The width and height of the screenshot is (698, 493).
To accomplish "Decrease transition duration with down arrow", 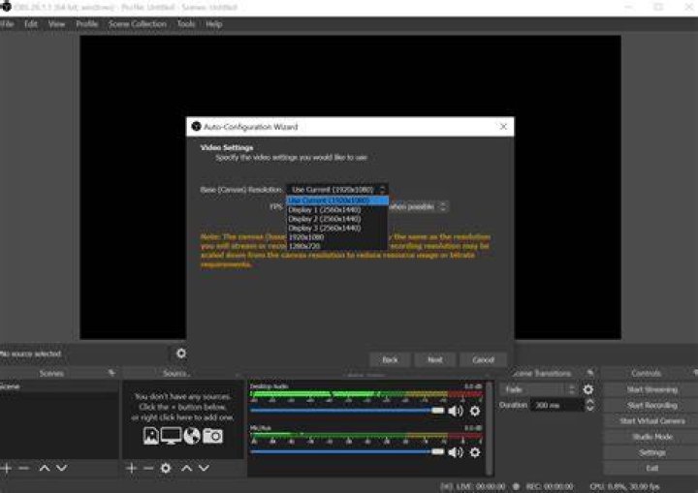I will (x=589, y=408).
